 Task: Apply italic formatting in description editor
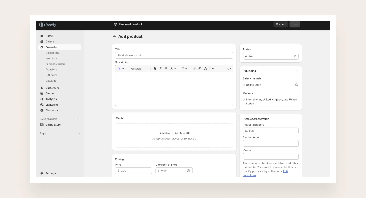pyautogui.click(x=160, y=69)
